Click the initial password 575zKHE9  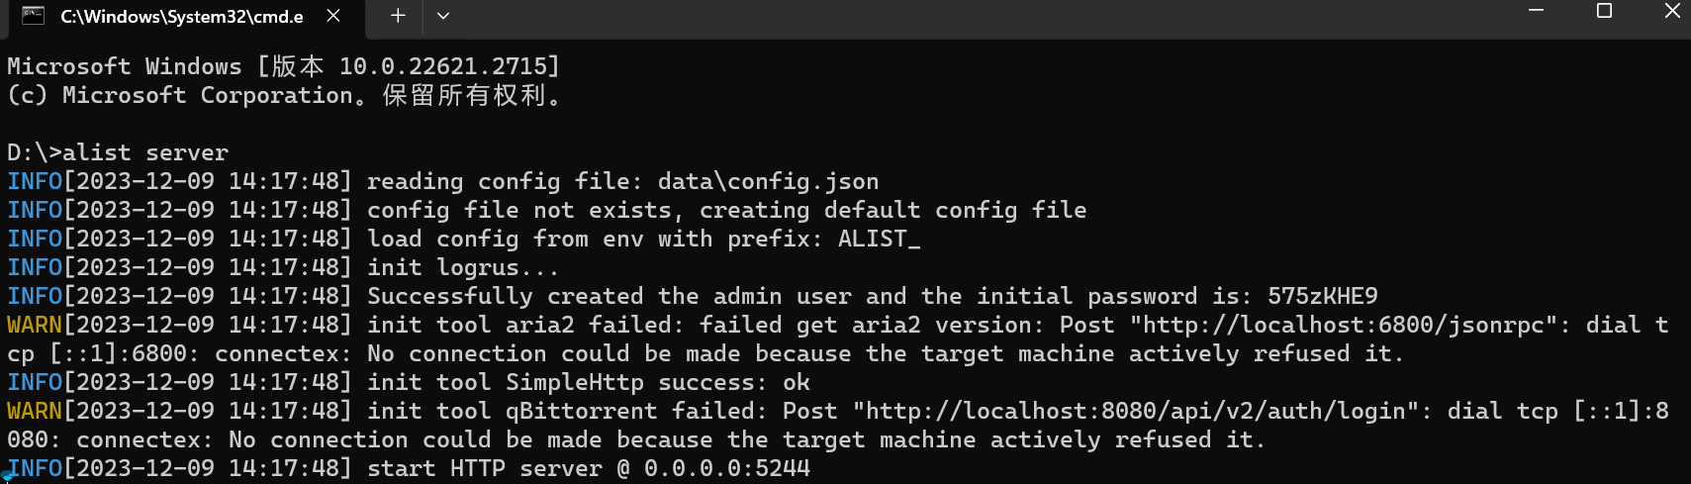tap(1322, 296)
